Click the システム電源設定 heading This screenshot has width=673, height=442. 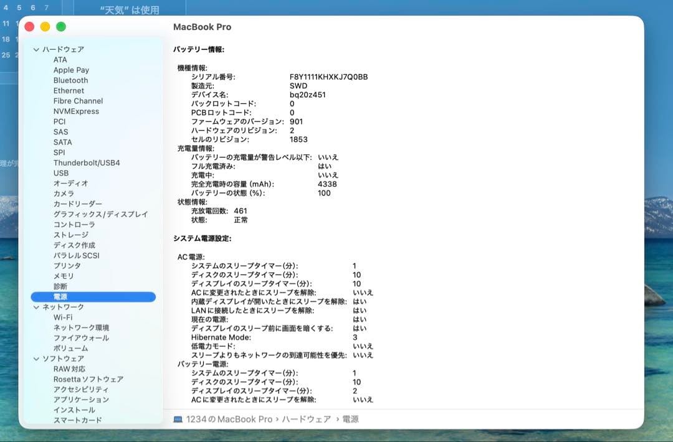202,239
